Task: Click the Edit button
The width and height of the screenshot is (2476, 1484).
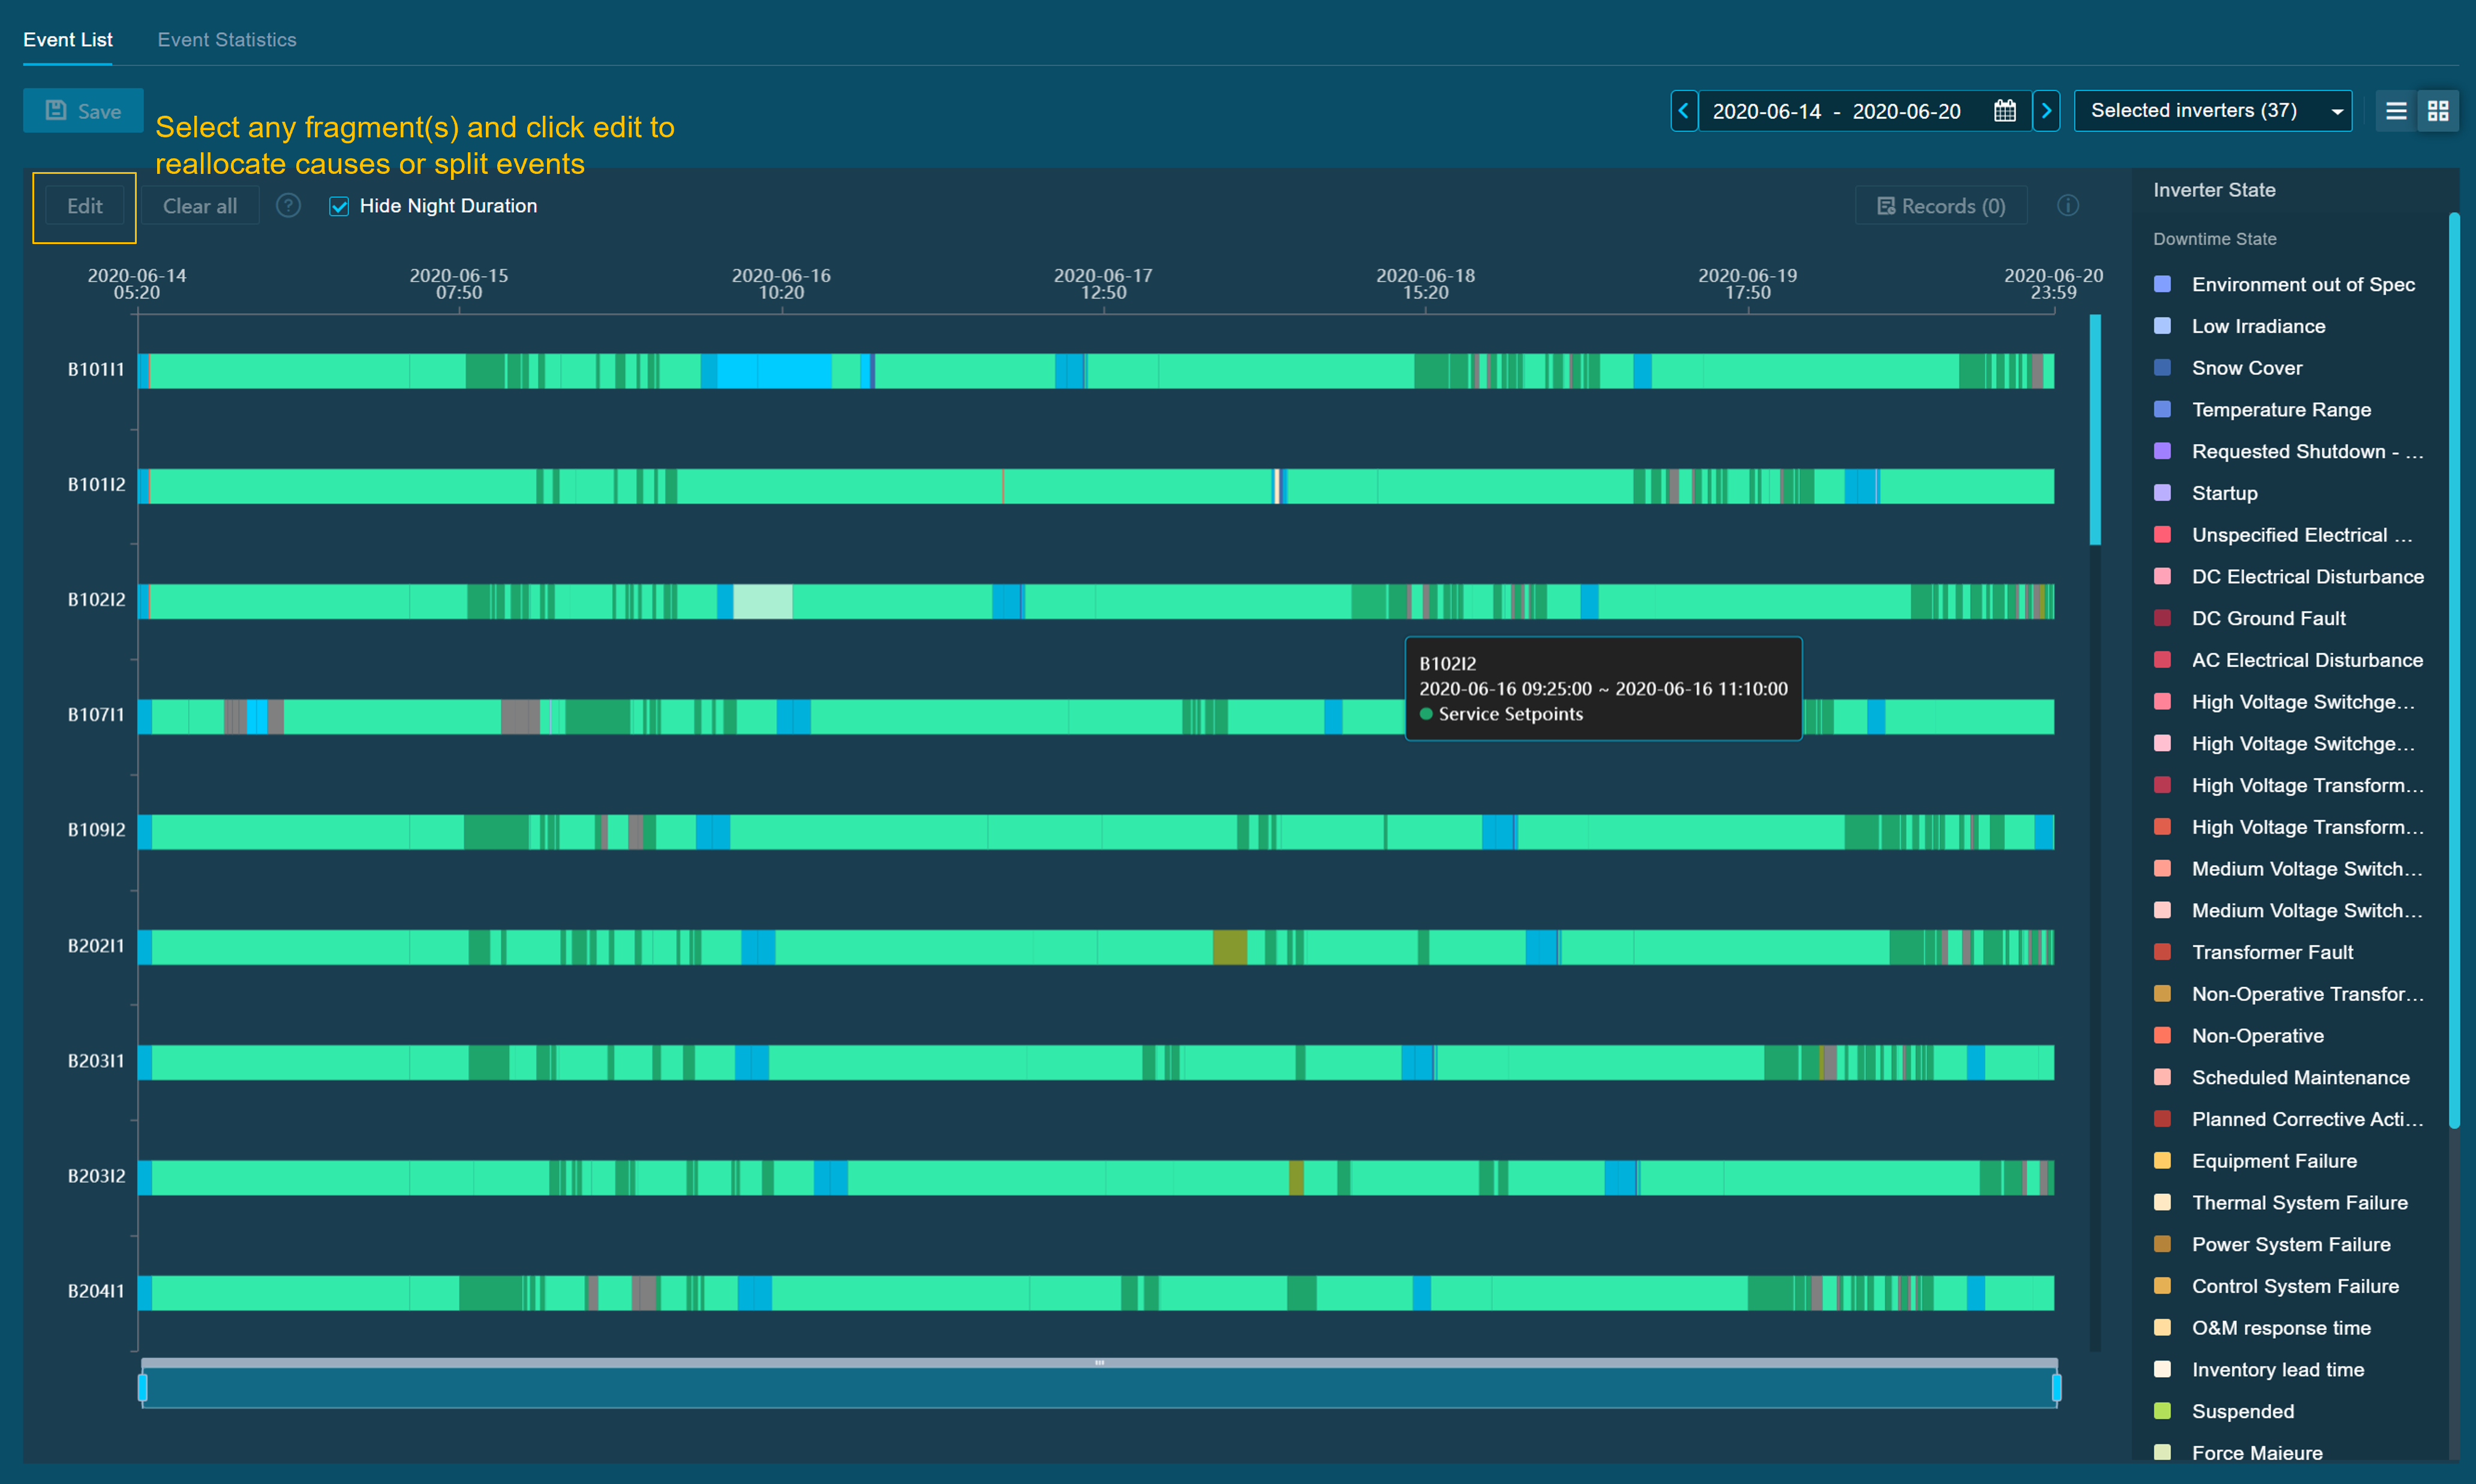Action: [x=85, y=206]
